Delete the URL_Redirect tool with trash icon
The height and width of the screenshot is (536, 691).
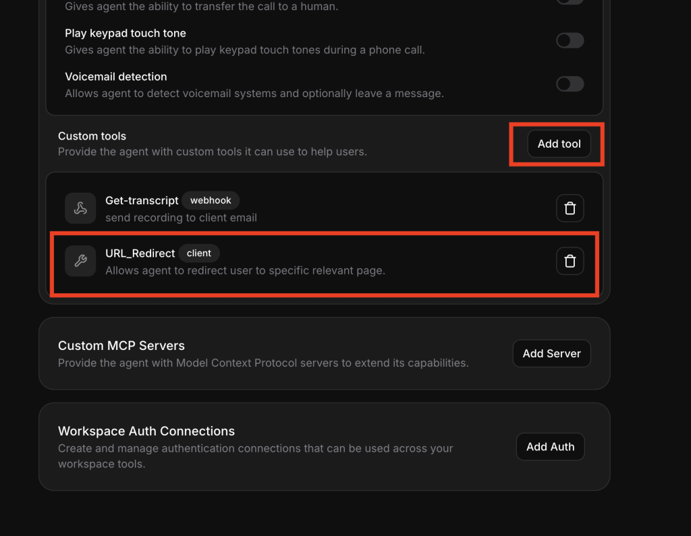point(570,261)
